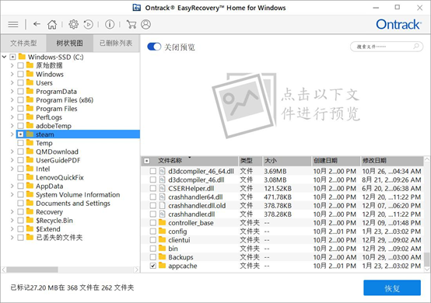Click the config folder icon
This screenshot has height=303, width=431.
162,231
